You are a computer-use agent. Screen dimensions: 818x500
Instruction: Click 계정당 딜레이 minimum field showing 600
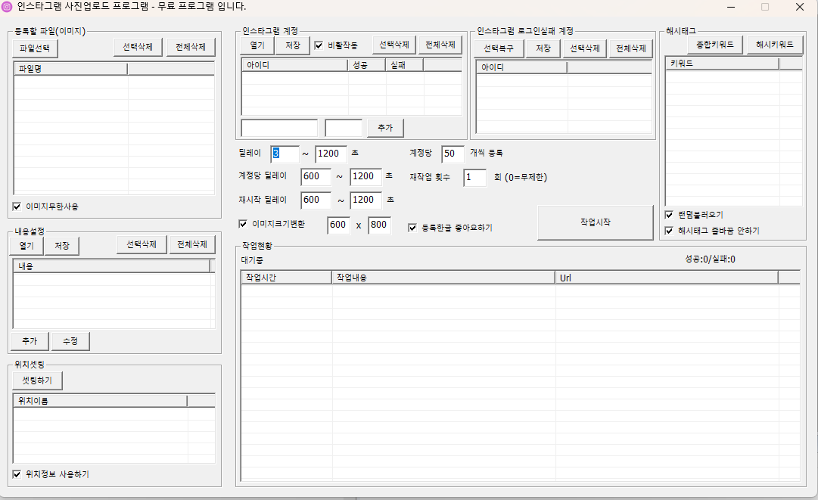pos(316,176)
